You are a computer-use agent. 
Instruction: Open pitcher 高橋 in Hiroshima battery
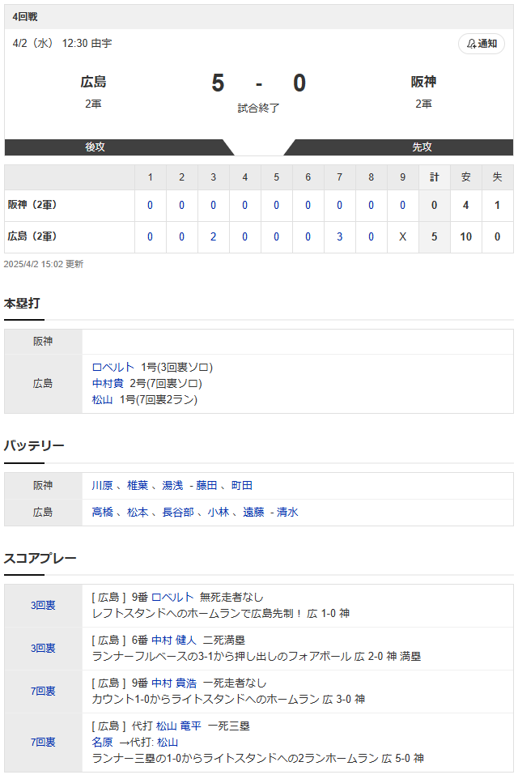click(102, 513)
